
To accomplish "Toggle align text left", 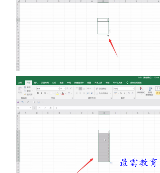I will pos(77,93).
